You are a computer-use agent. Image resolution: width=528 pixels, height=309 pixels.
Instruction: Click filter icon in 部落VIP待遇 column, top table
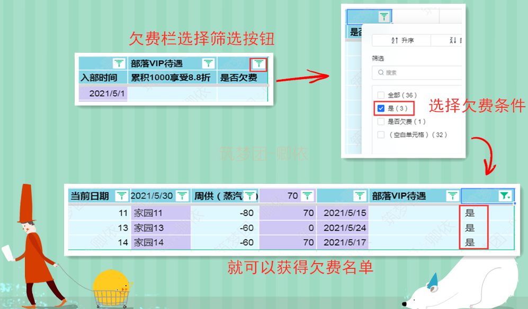[209, 64]
